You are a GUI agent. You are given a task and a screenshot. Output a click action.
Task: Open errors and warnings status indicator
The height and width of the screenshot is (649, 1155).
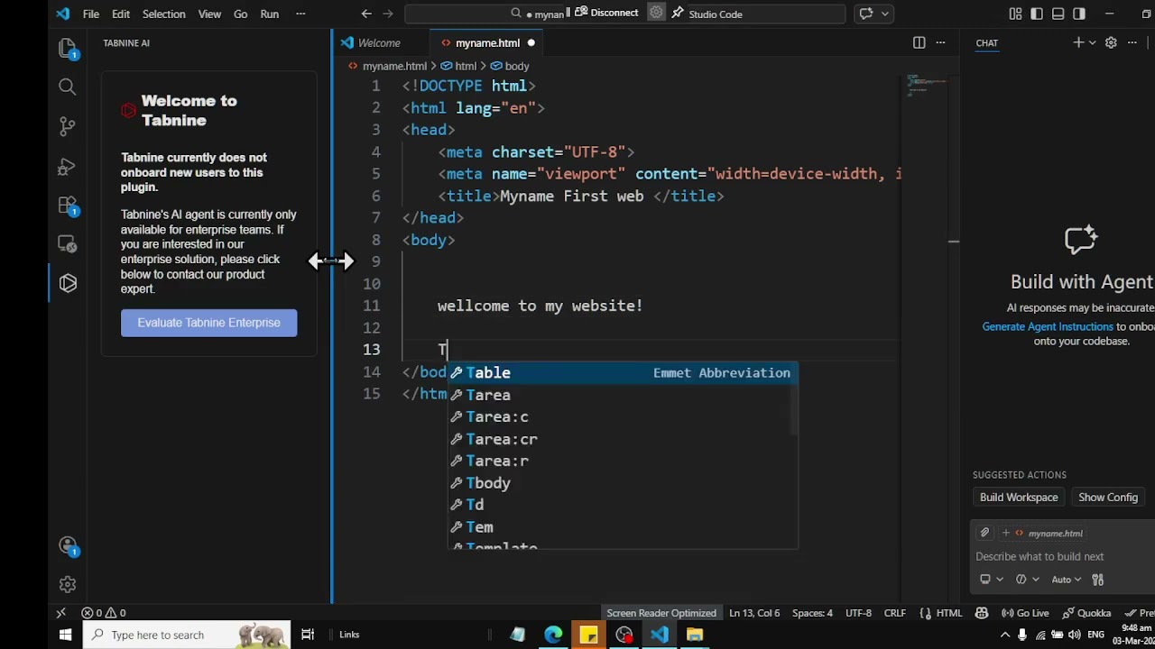(x=104, y=613)
